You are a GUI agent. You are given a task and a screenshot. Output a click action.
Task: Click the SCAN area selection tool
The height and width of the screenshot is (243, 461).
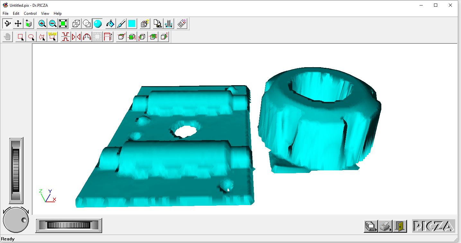52,37
